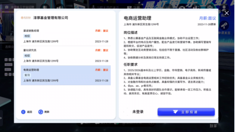Expand the left side panel chevron
The image size is (235, 132).
click(x=1, y=118)
